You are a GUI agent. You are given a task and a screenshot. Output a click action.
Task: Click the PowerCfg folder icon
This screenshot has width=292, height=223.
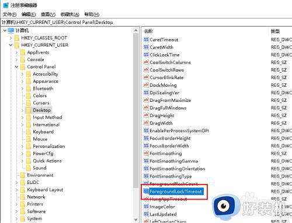click(x=29, y=154)
